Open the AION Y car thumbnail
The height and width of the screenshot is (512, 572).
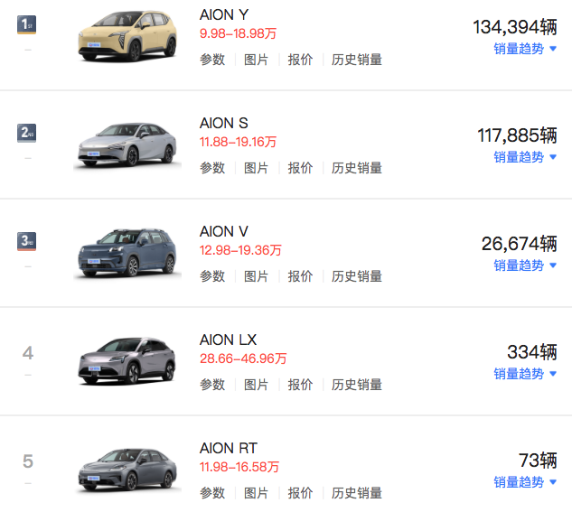point(127,36)
